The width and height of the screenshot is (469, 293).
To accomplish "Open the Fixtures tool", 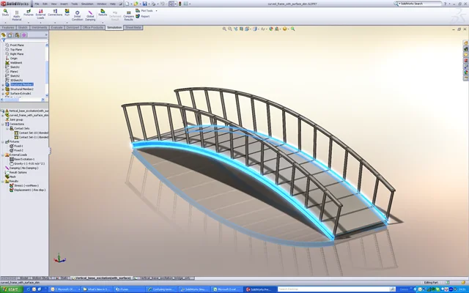I will pos(28,14).
